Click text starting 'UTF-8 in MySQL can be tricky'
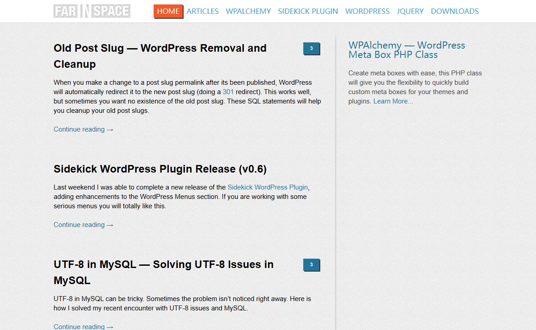The image size is (536, 330). point(182,303)
